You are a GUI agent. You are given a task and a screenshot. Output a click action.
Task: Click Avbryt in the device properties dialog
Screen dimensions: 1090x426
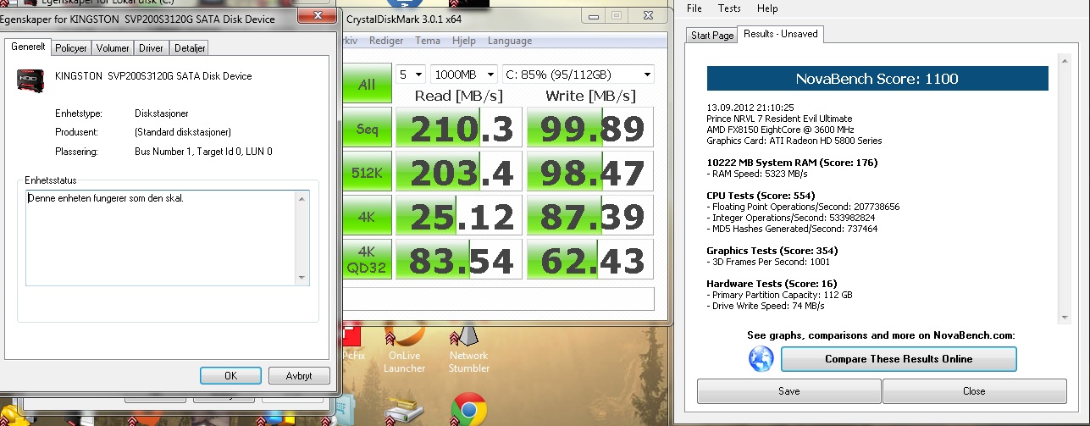pyautogui.click(x=299, y=375)
